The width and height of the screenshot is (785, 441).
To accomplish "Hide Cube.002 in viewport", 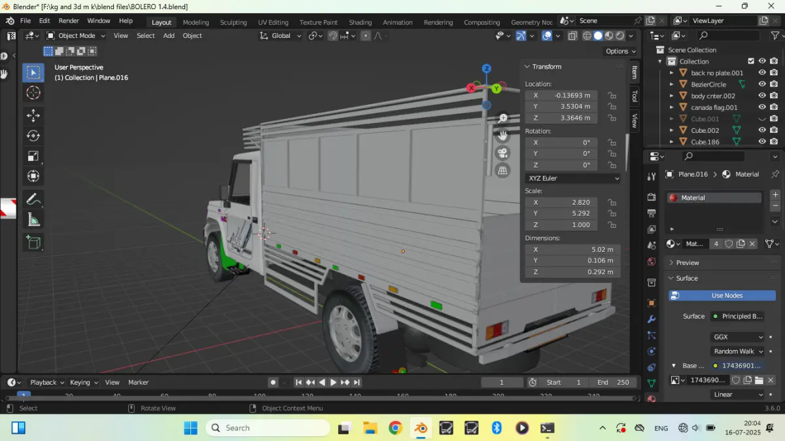I will [762, 130].
